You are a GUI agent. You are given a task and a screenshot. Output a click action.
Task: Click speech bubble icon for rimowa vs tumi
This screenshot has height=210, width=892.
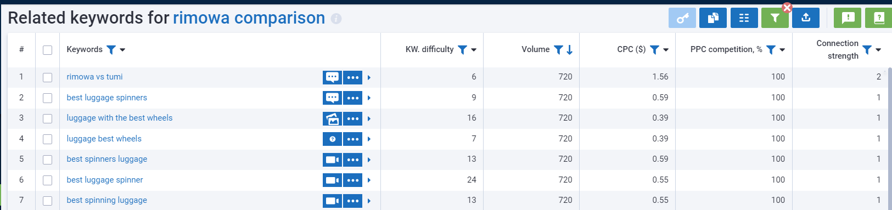click(x=332, y=77)
